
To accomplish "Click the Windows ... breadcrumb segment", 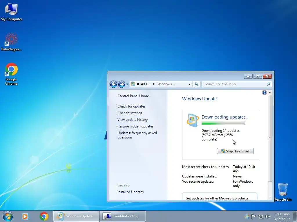I will click(x=166, y=84).
